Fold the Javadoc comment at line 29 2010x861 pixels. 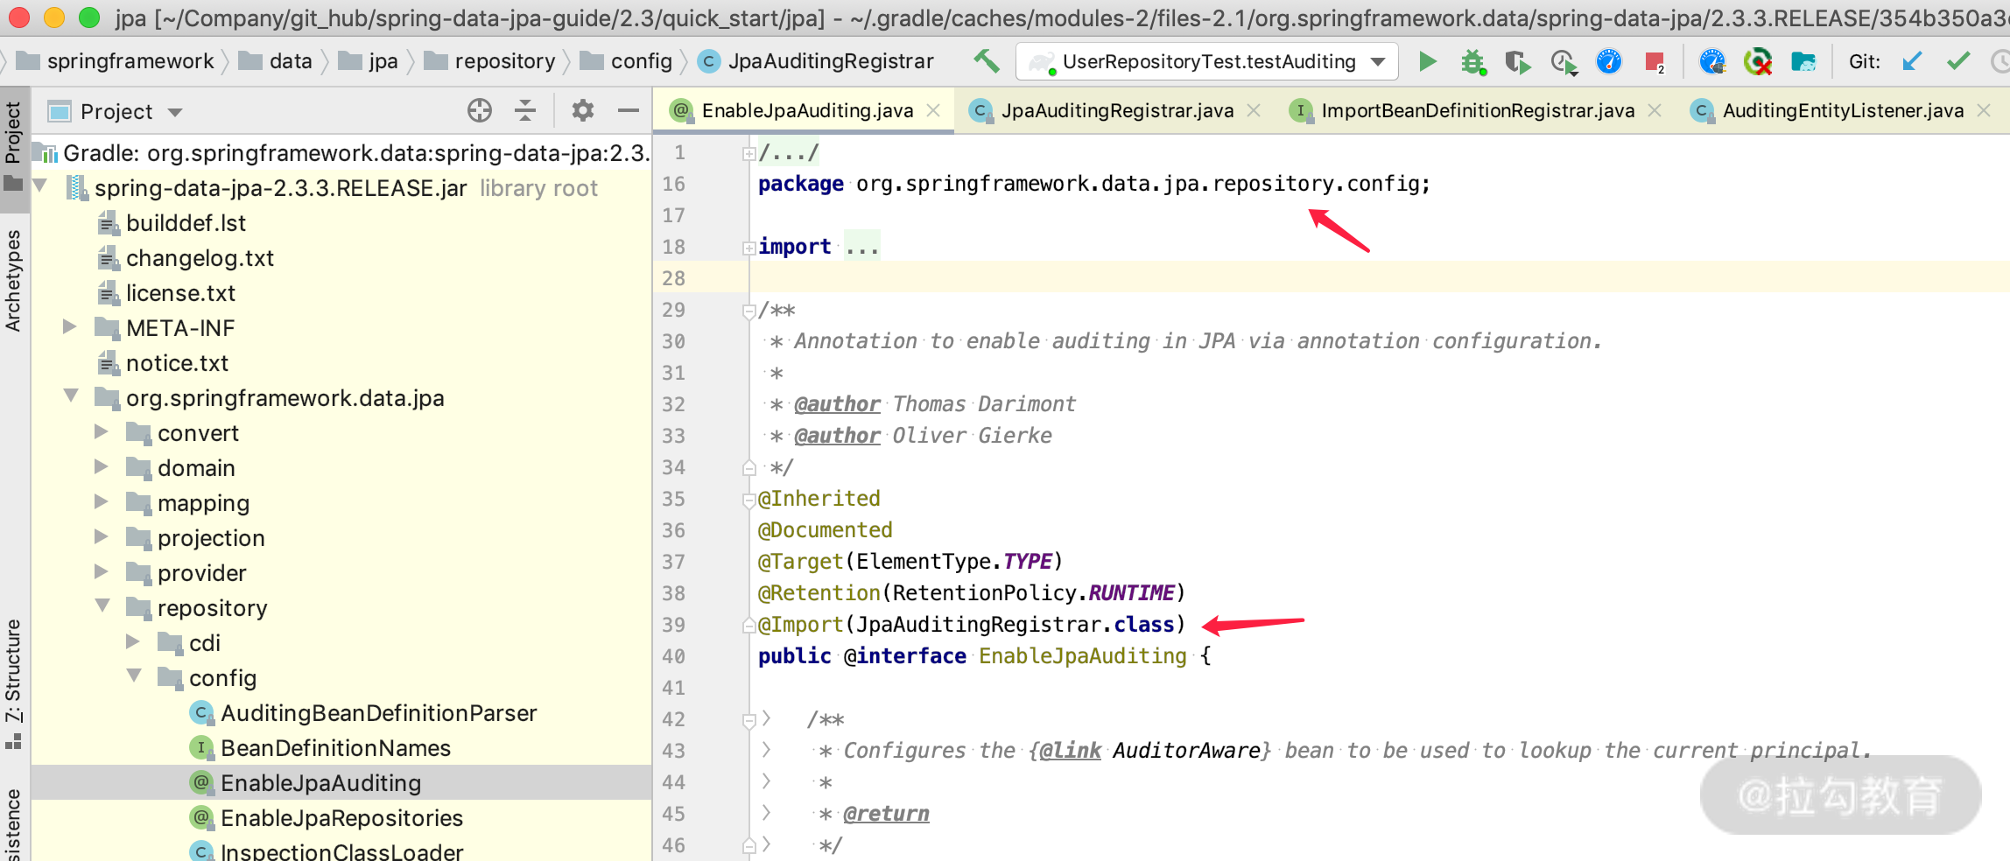(x=748, y=311)
